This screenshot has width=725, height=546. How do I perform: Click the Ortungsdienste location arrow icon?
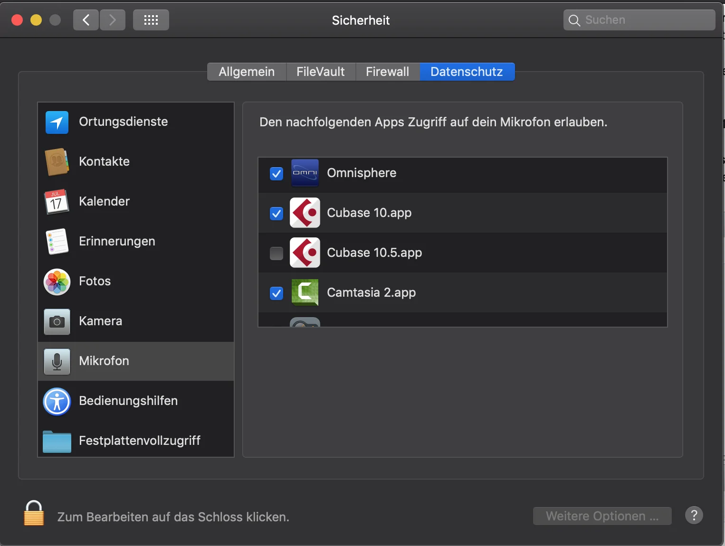pyautogui.click(x=57, y=122)
